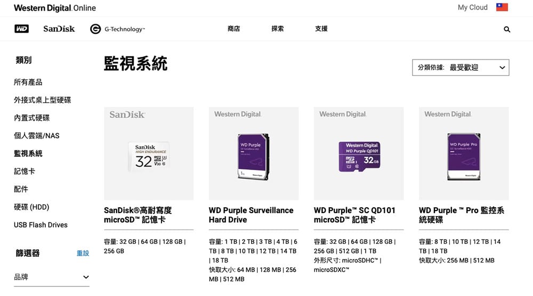Select 個人雲端/NAS category
Screen dimensions: 533x296
coord(37,136)
